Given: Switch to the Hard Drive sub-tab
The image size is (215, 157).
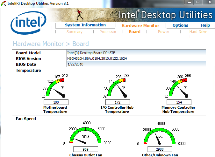Looking at the screenshot, I should tap(198, 32).
